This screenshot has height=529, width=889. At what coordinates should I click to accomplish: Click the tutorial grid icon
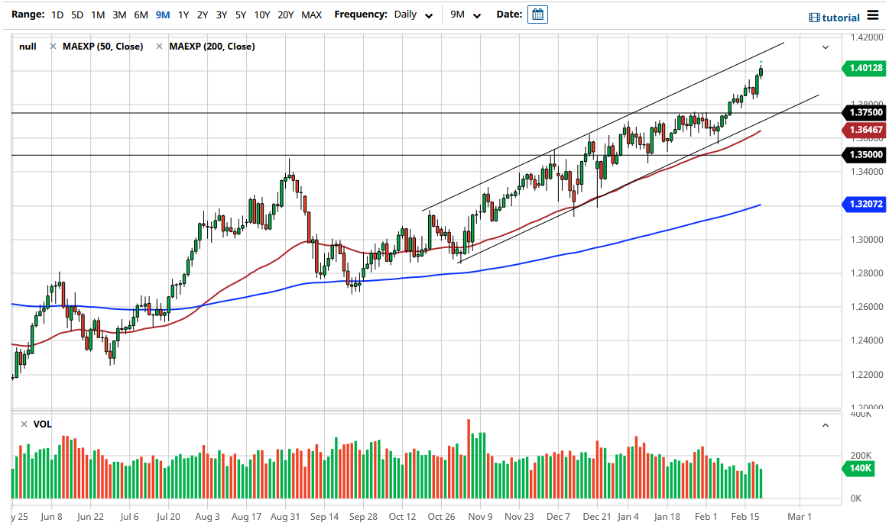tap(813, 17)
